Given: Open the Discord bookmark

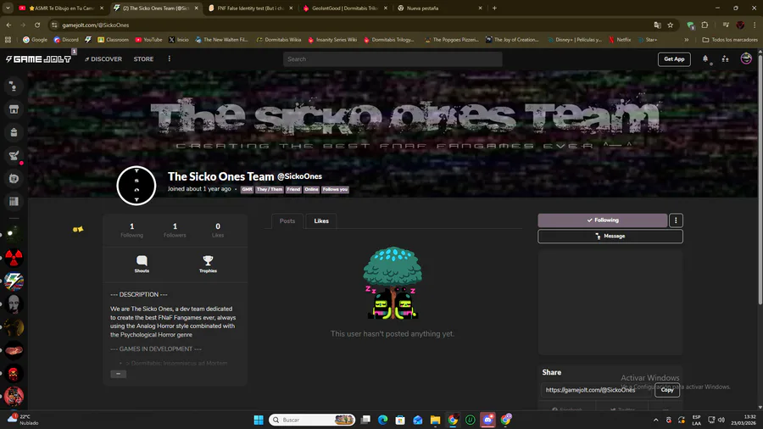Looking at the screenshot, I should [66, 40].
